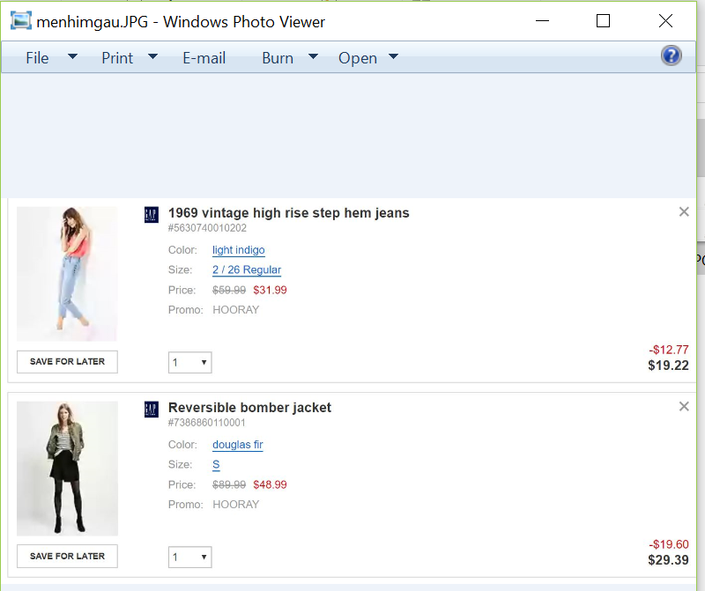Maximize the Windows Photo Viewer window
This screenshot has height=591, width=705.
point(603,20)
